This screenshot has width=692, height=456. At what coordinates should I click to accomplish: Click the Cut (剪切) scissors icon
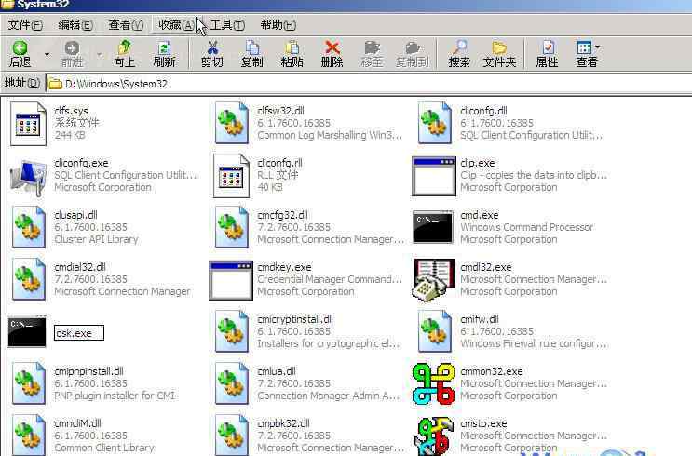tap(212, 47)
